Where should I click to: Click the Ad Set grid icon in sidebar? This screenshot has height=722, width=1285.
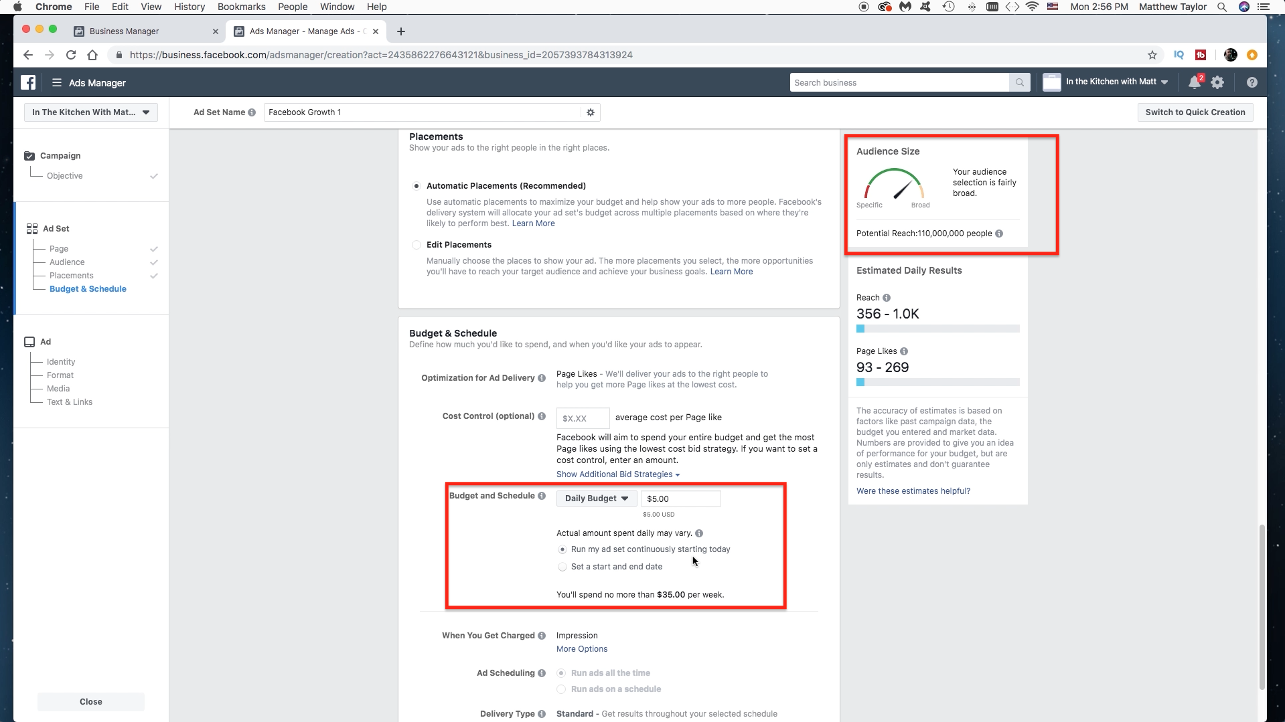click(x=31, y=229)
